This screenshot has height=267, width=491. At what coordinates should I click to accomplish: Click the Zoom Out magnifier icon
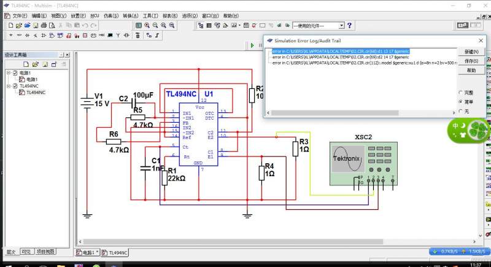point(155,26)
